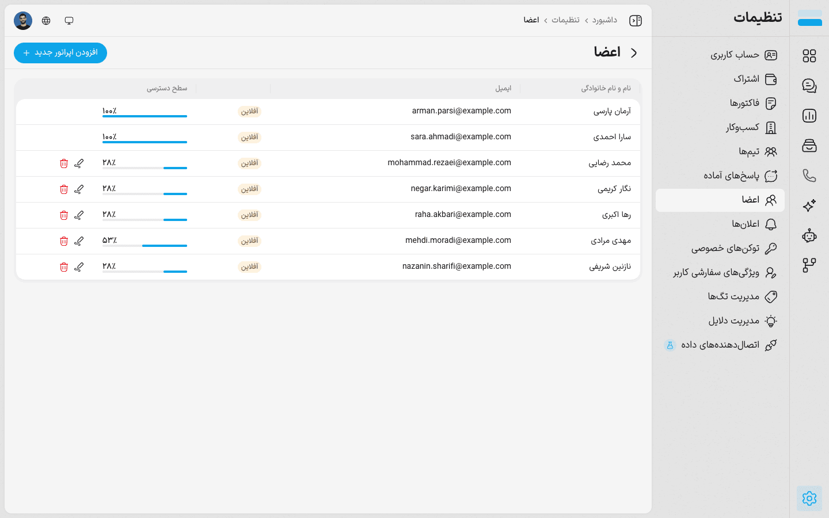Open the reports bar-chart icon in rail
The width and height of the screenshot is (829, 518).
pos(809,116)
